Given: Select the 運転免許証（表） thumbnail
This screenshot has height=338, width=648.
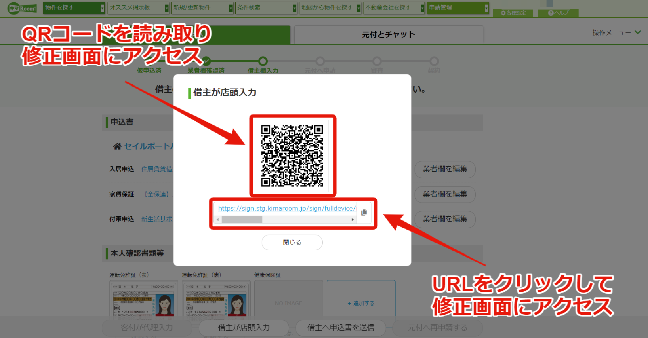Looking at the screenshot, I should (144, 299).
